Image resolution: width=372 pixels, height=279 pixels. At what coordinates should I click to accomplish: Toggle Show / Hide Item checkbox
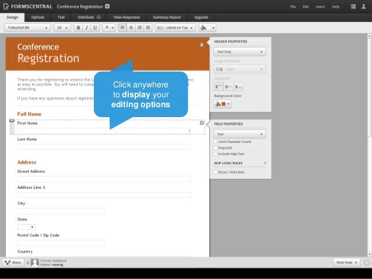coord(215,172)
